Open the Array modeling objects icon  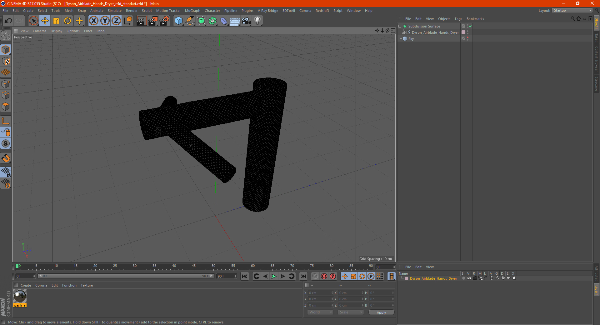(212, 21)
